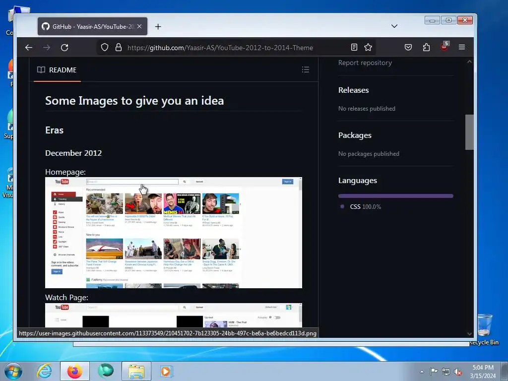
Task: Reload the page with the refresh icon
Action: [x=64, y=48]
